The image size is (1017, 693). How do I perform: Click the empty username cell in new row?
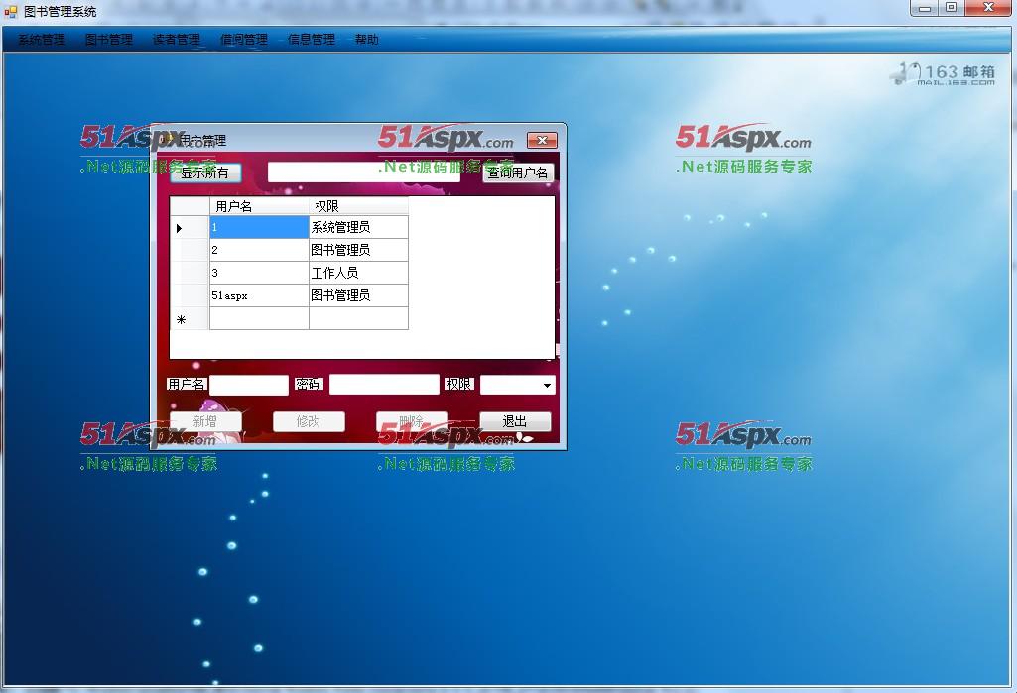pyautogui.click(x=259, y=319)
